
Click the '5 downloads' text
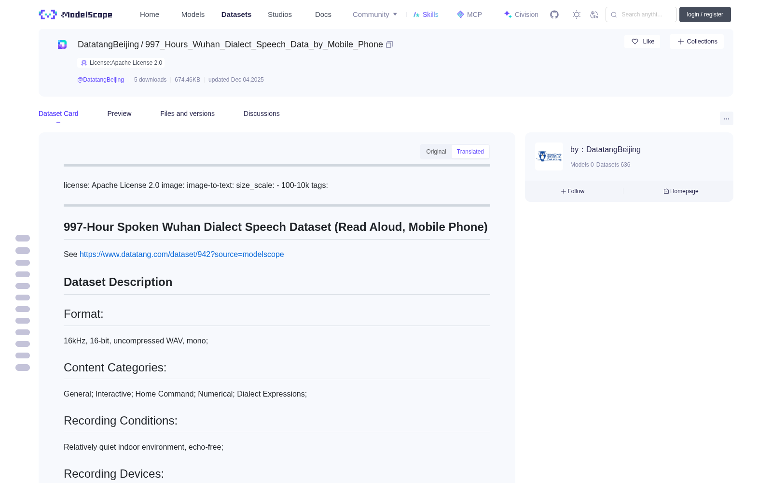pyautogui.click(x=150, y=80)
